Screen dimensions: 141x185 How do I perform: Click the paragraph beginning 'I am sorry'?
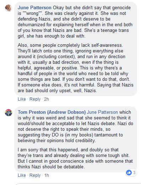(x=75, y=158)
